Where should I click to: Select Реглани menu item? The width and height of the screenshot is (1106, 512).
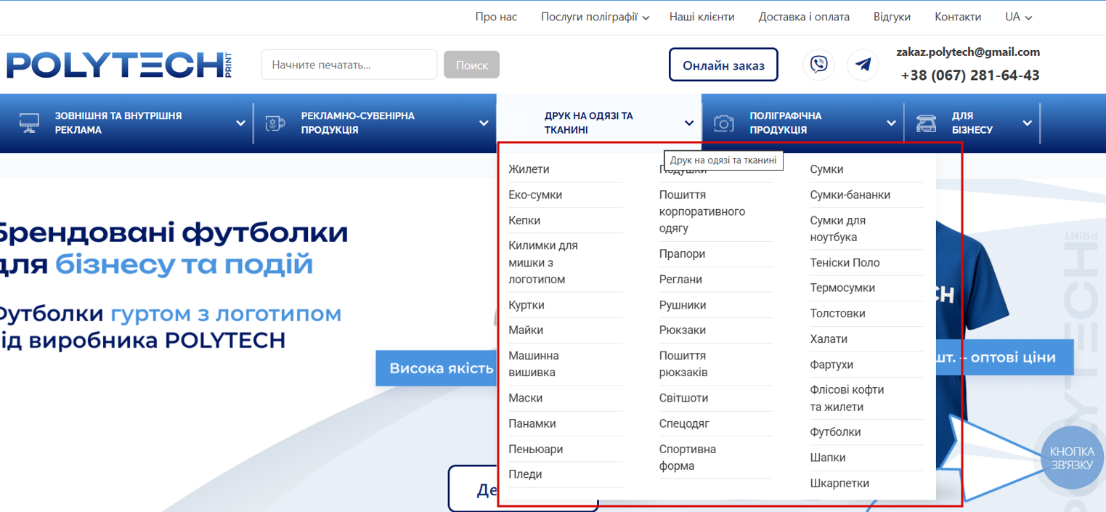click(x=680, y=279)
